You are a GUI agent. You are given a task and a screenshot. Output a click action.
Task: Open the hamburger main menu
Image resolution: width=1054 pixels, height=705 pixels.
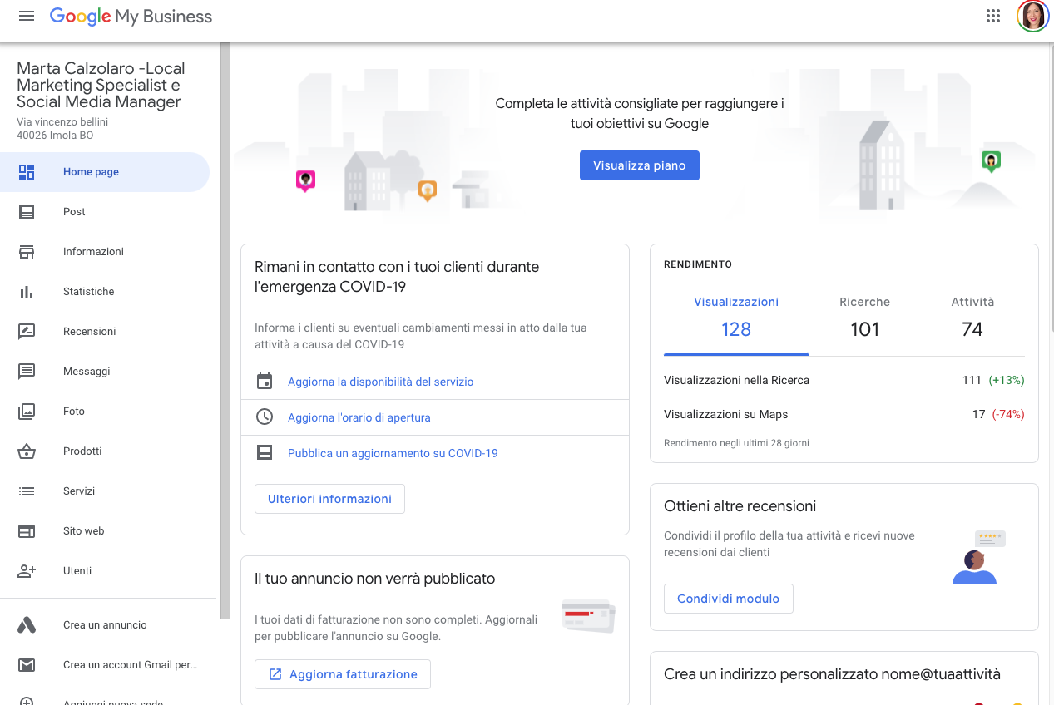27,17
